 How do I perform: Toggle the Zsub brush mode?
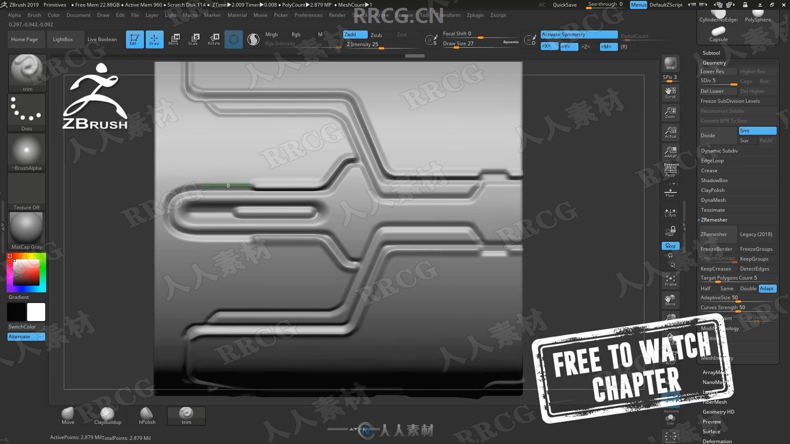[376, 34]
